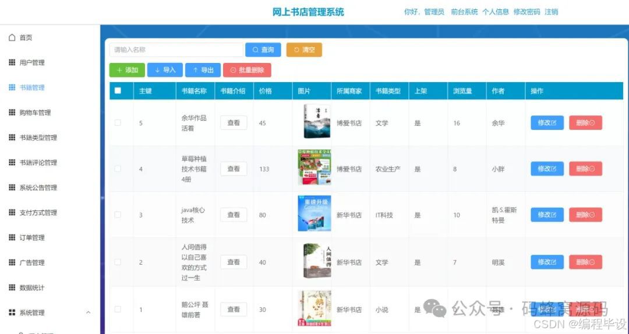Screen dimensions: 629x334
Task: Click the edit icon in 修改 for book 5
Action: pos(554,123)
